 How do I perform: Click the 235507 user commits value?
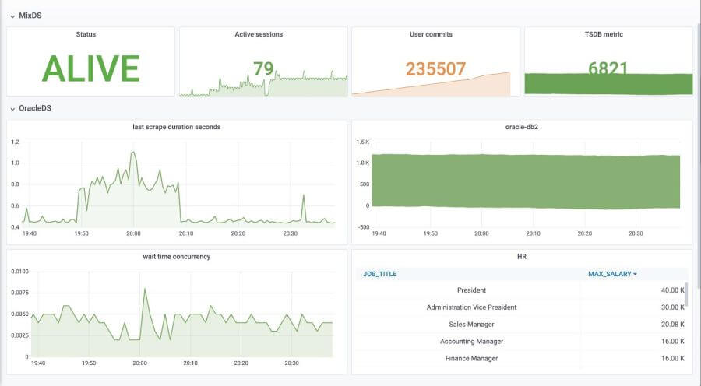point(435,68)
